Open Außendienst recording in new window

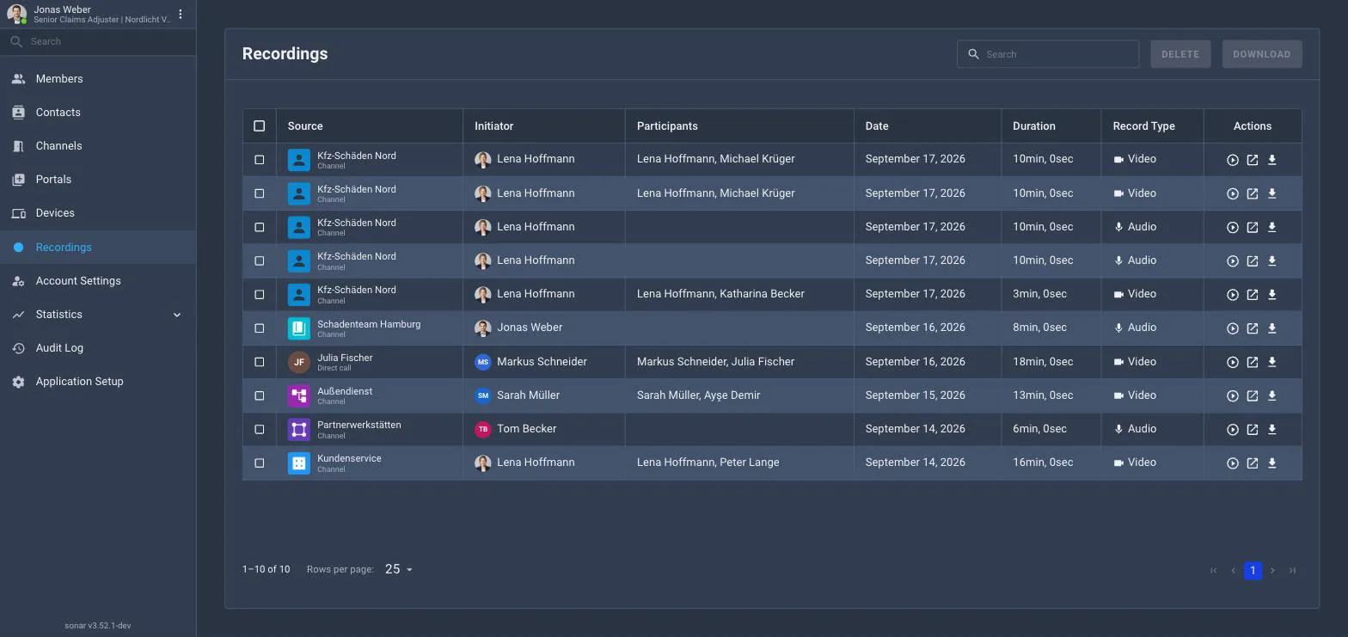click(x=1253, y=395)
